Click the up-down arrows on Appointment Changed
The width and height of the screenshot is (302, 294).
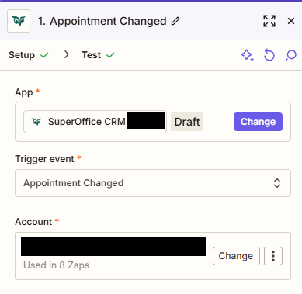[x=277, y=183]
